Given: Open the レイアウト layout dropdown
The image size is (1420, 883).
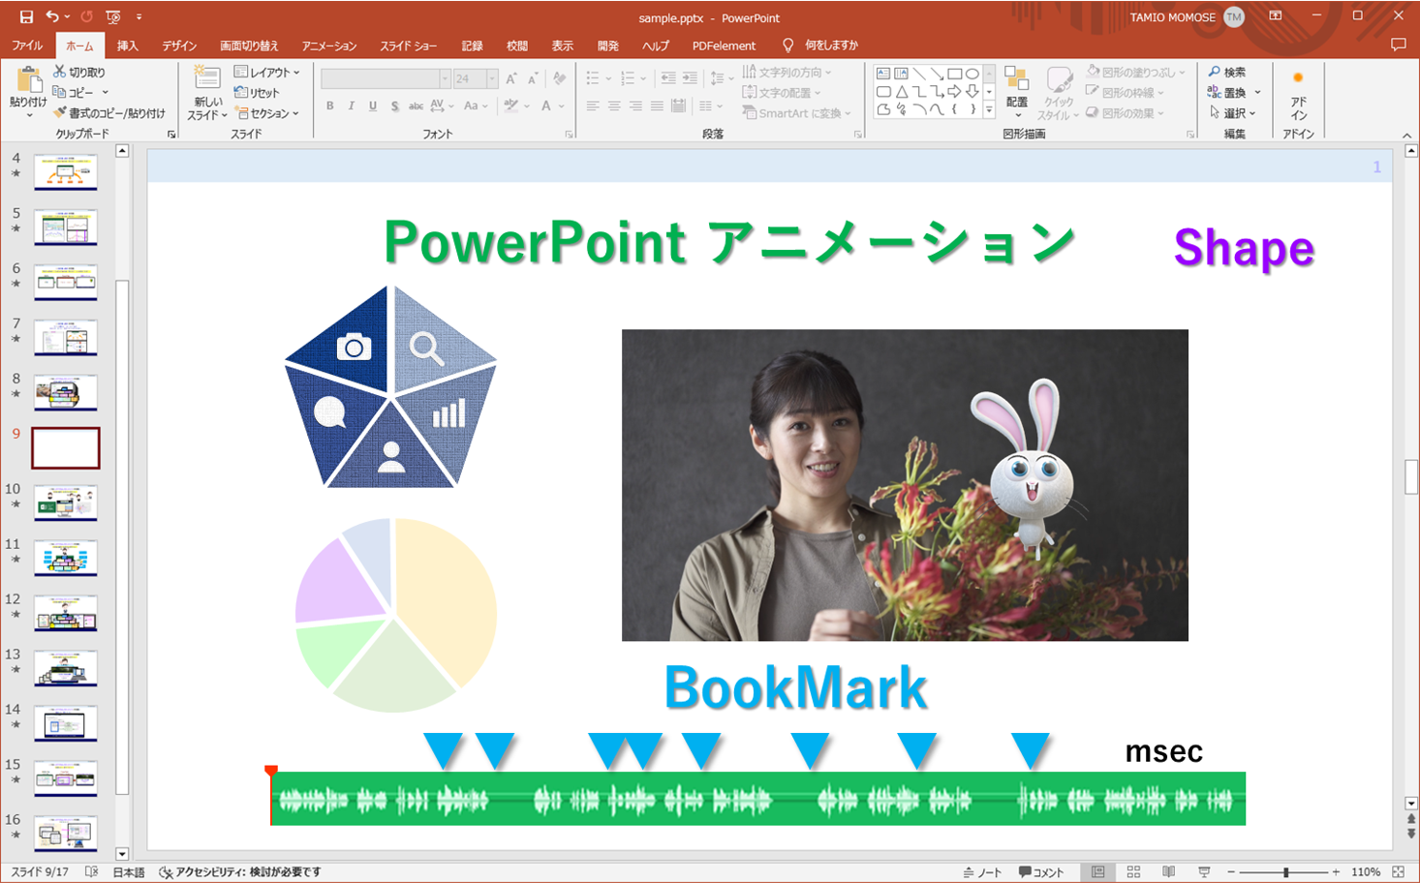Looking at the screenshot, I should coord(266,72).
